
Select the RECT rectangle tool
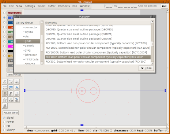pos(11,88)
